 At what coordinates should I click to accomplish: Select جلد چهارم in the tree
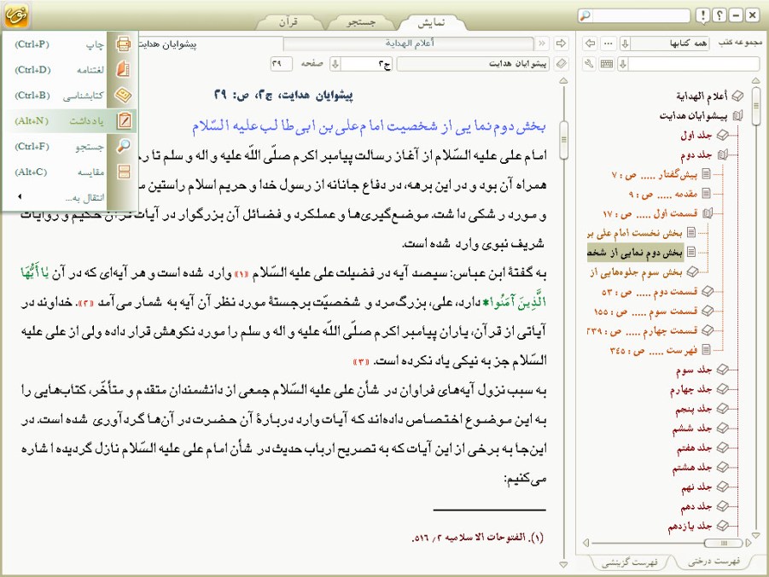[691, 389]
